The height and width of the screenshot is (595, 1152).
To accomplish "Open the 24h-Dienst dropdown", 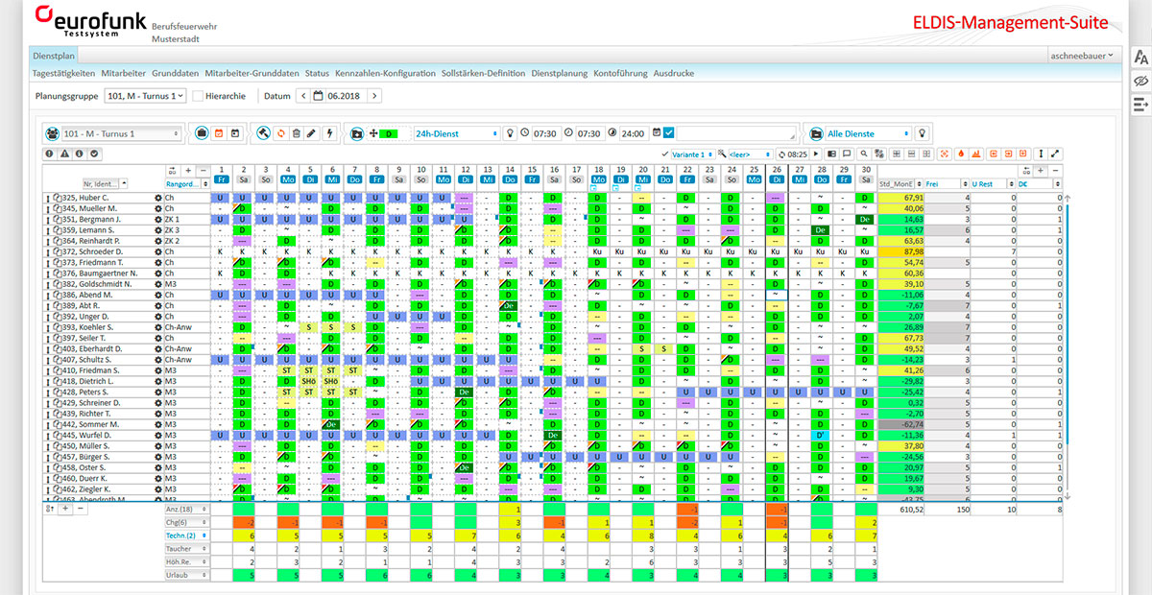I will [455, 133].
